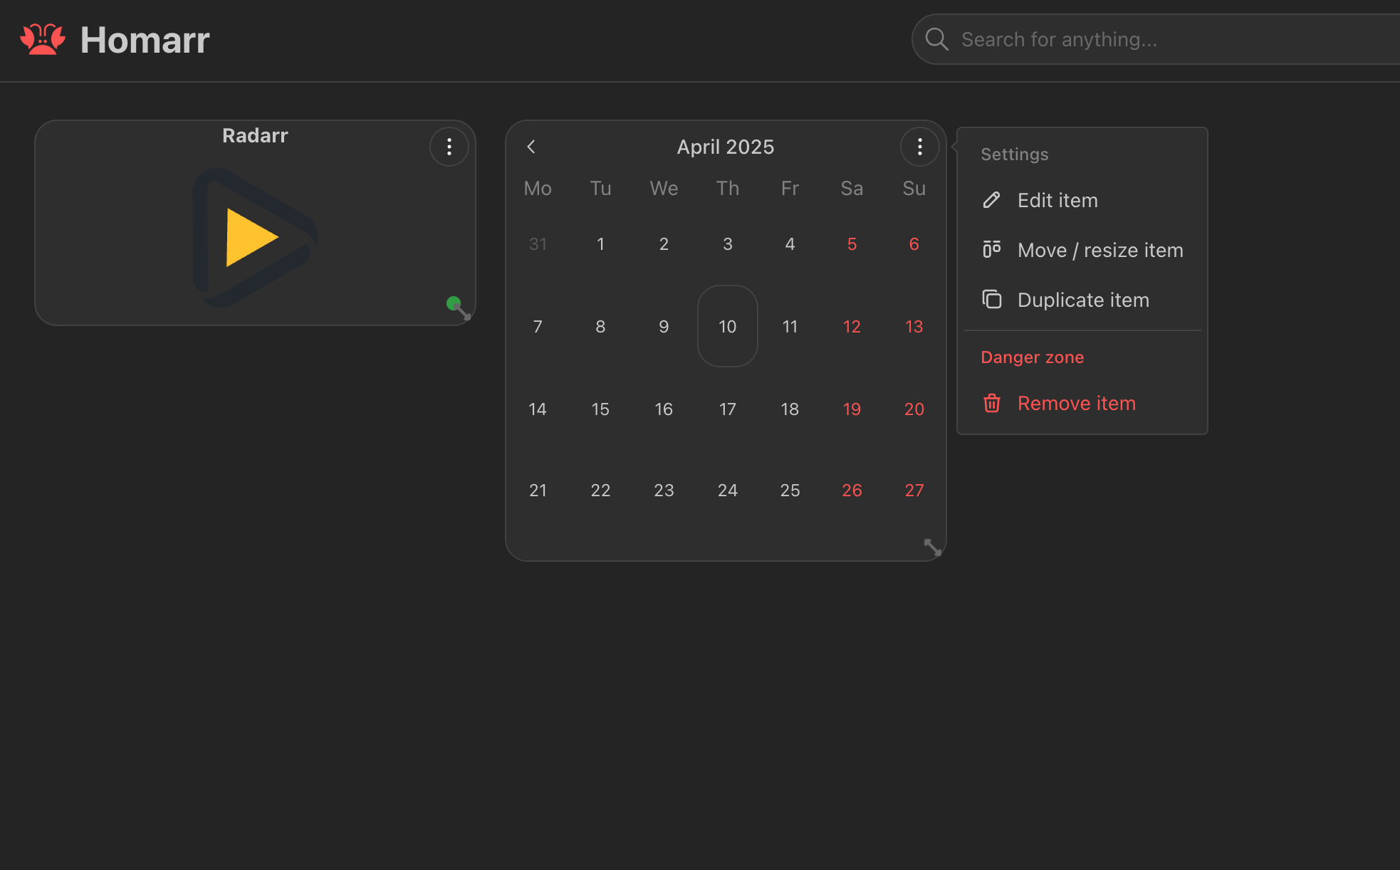Select Saturday April 5
The width and height of the screenshot is (1400, 870).
(x=852, y=244)
